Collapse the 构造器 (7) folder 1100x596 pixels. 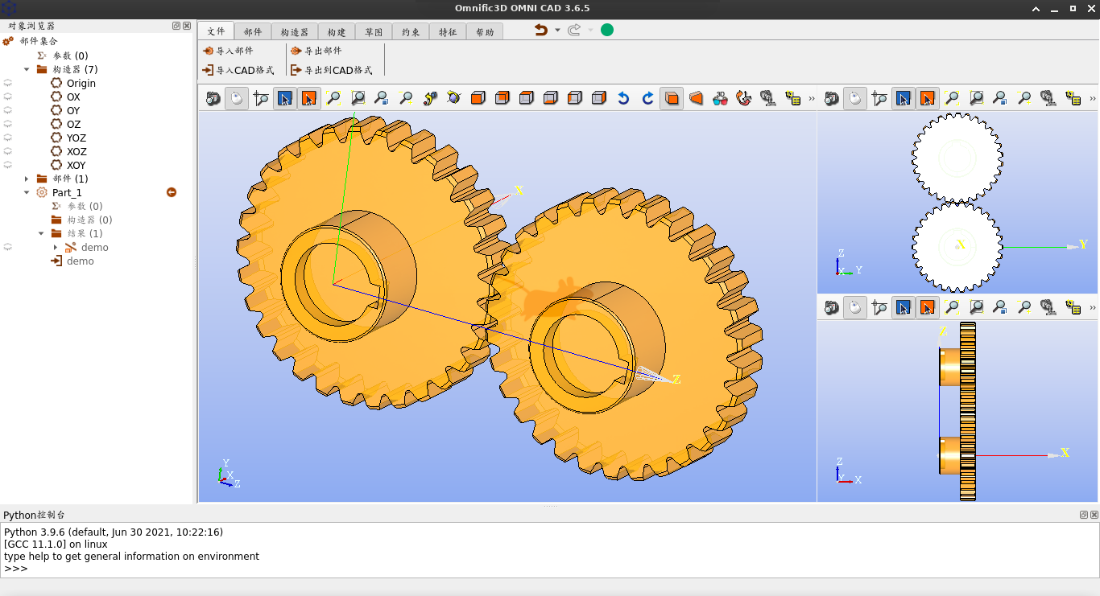pyautogui.click(x=26, y=69)
